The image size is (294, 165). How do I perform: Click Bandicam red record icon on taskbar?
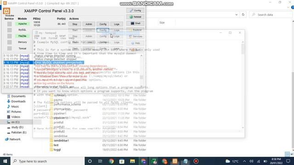point(196,161)
